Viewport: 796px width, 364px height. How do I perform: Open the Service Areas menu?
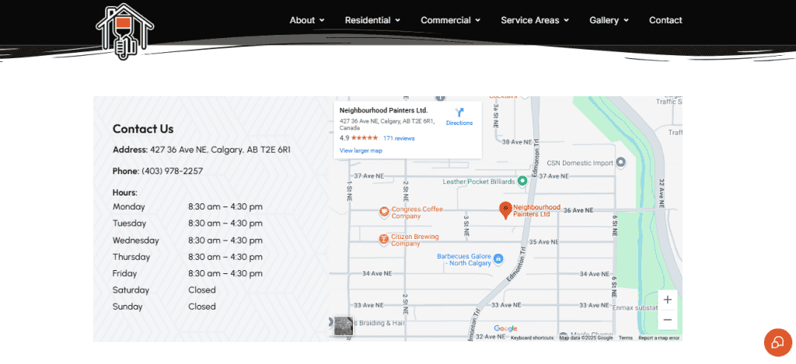click(535, 20)
